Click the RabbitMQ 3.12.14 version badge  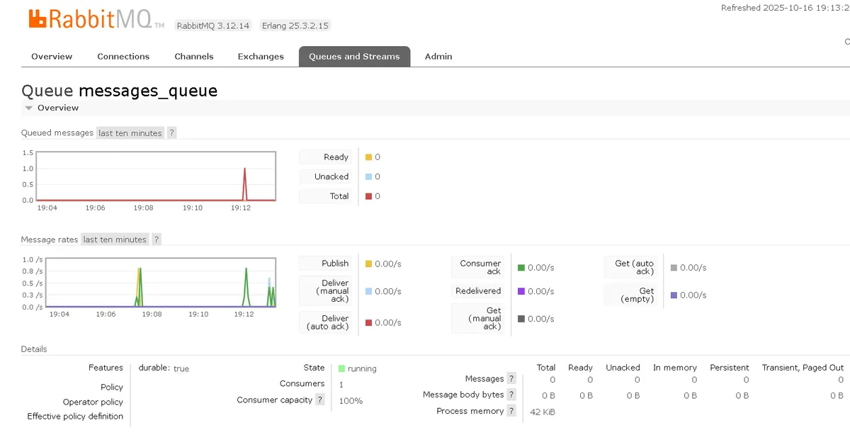click(213, 26)
